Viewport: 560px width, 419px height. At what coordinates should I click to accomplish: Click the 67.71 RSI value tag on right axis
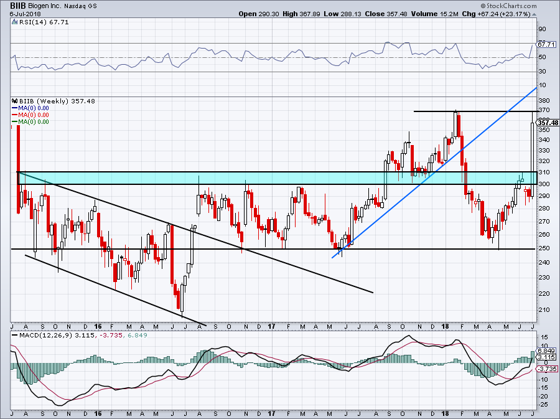point(547,44)
